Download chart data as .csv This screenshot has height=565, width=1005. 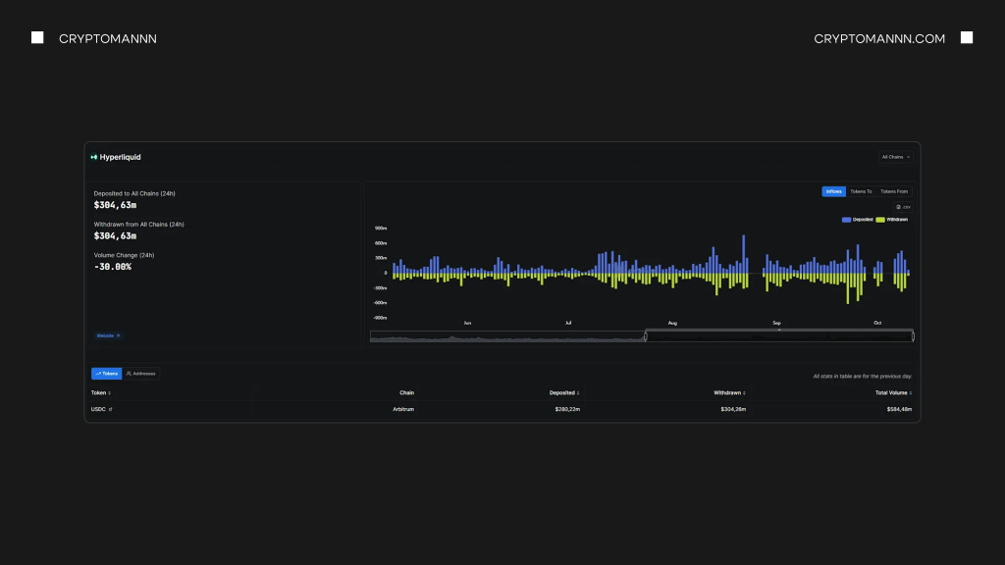click(x=903, y=207)
